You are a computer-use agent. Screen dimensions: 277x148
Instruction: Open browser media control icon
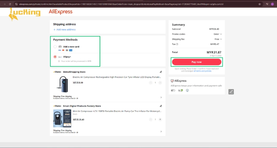tap(267, 4)
